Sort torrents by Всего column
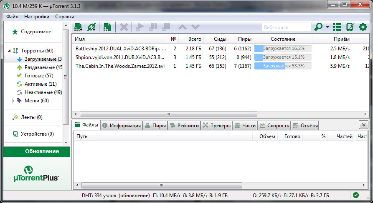This screenshot has width=373, height=203. pos(191,39)
